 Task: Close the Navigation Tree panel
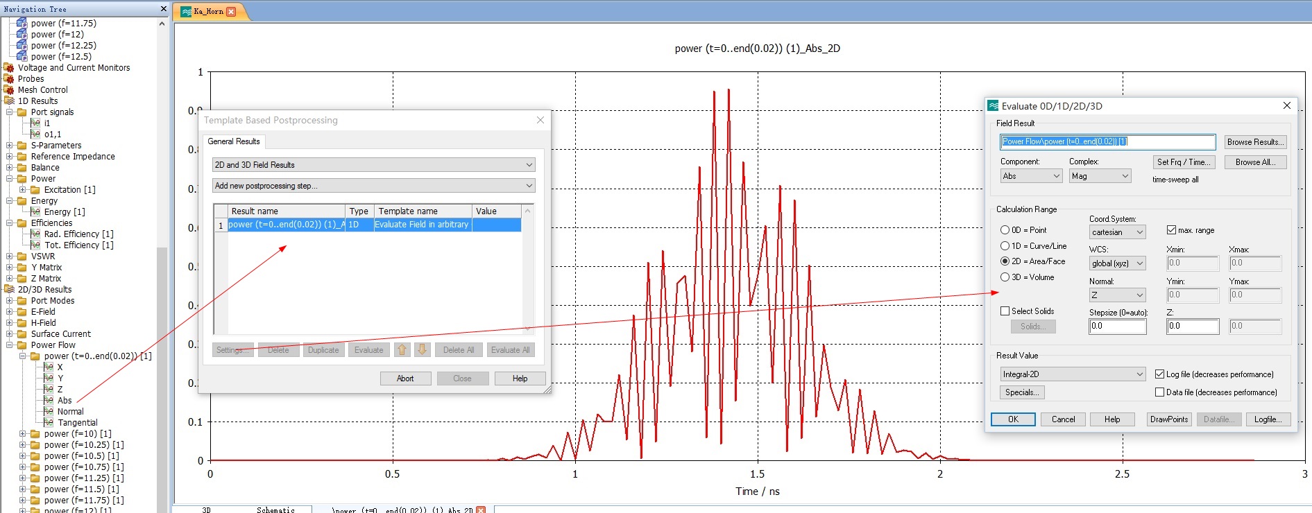coord(164,9)
